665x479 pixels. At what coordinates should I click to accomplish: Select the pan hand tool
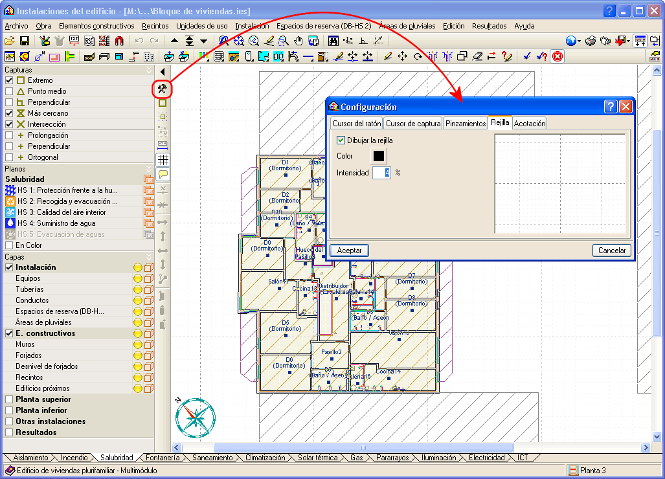tap(299, 41)
